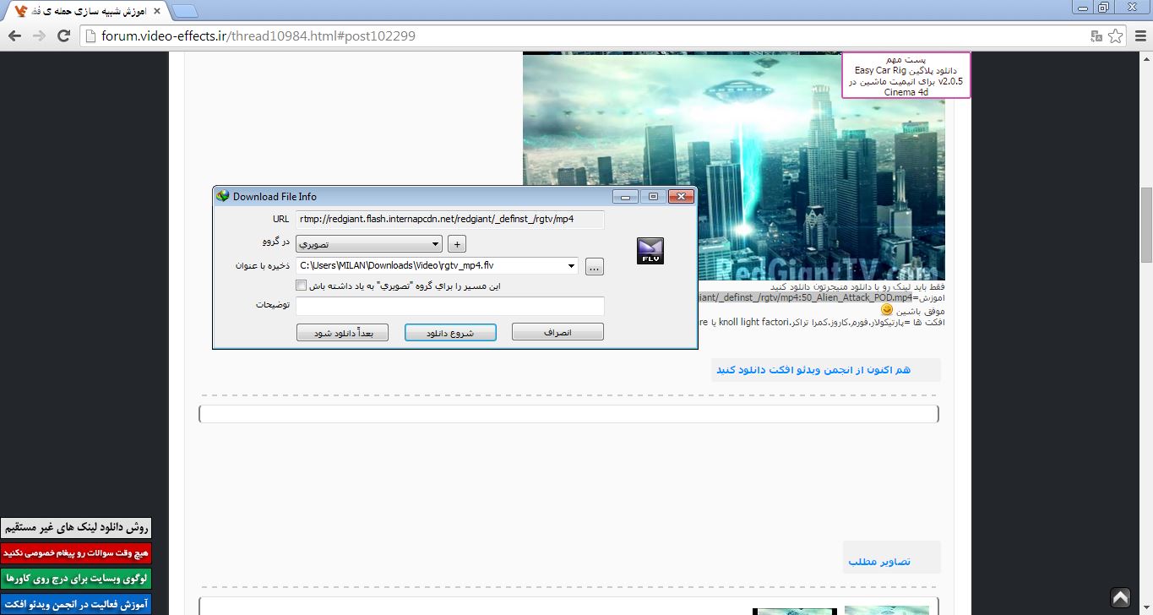The height and width of the screenshot is (615, 1153).
Task: Click the شروع دانلود start download button
Action: point(450,332)
